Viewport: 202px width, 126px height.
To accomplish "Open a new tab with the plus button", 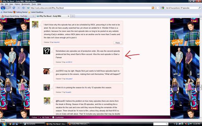I will [73, 16].
